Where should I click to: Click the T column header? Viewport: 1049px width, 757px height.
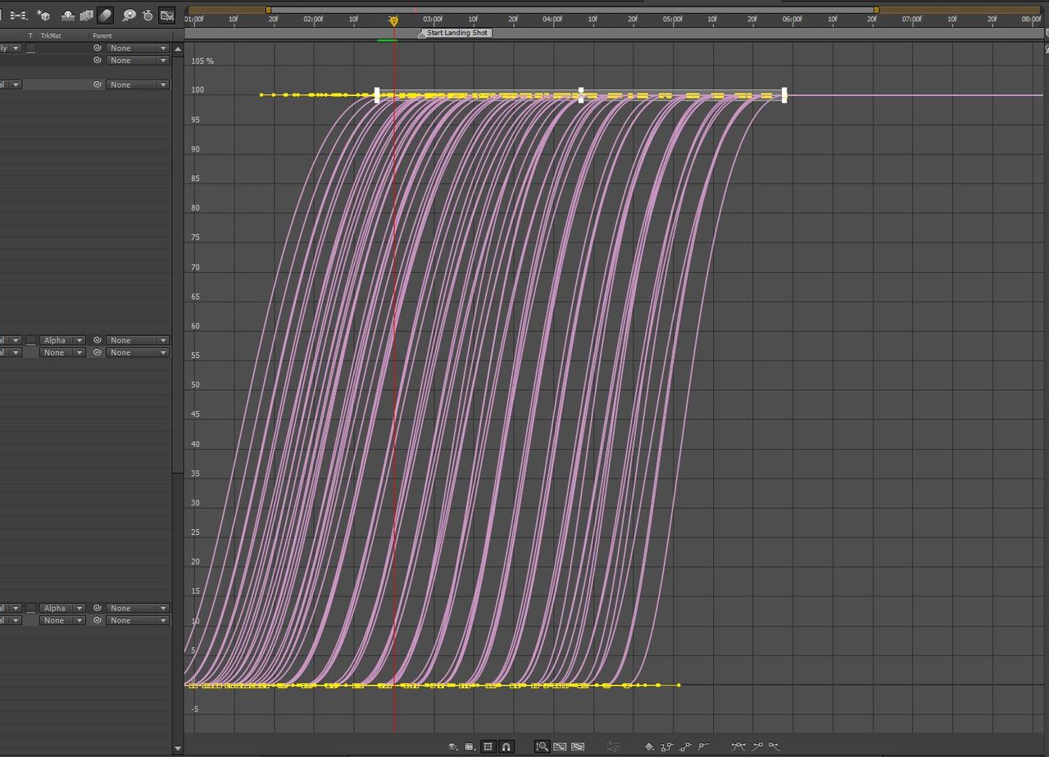(x=30, y=35)
